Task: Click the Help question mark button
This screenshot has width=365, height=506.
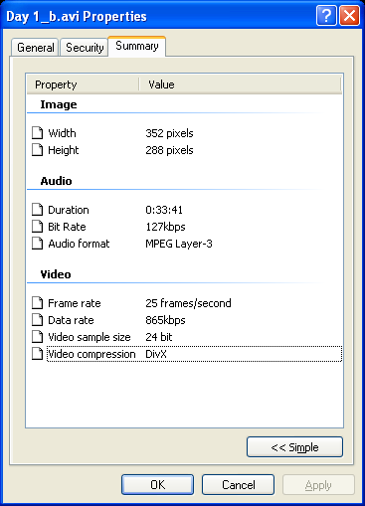Action: coord(326,15)
